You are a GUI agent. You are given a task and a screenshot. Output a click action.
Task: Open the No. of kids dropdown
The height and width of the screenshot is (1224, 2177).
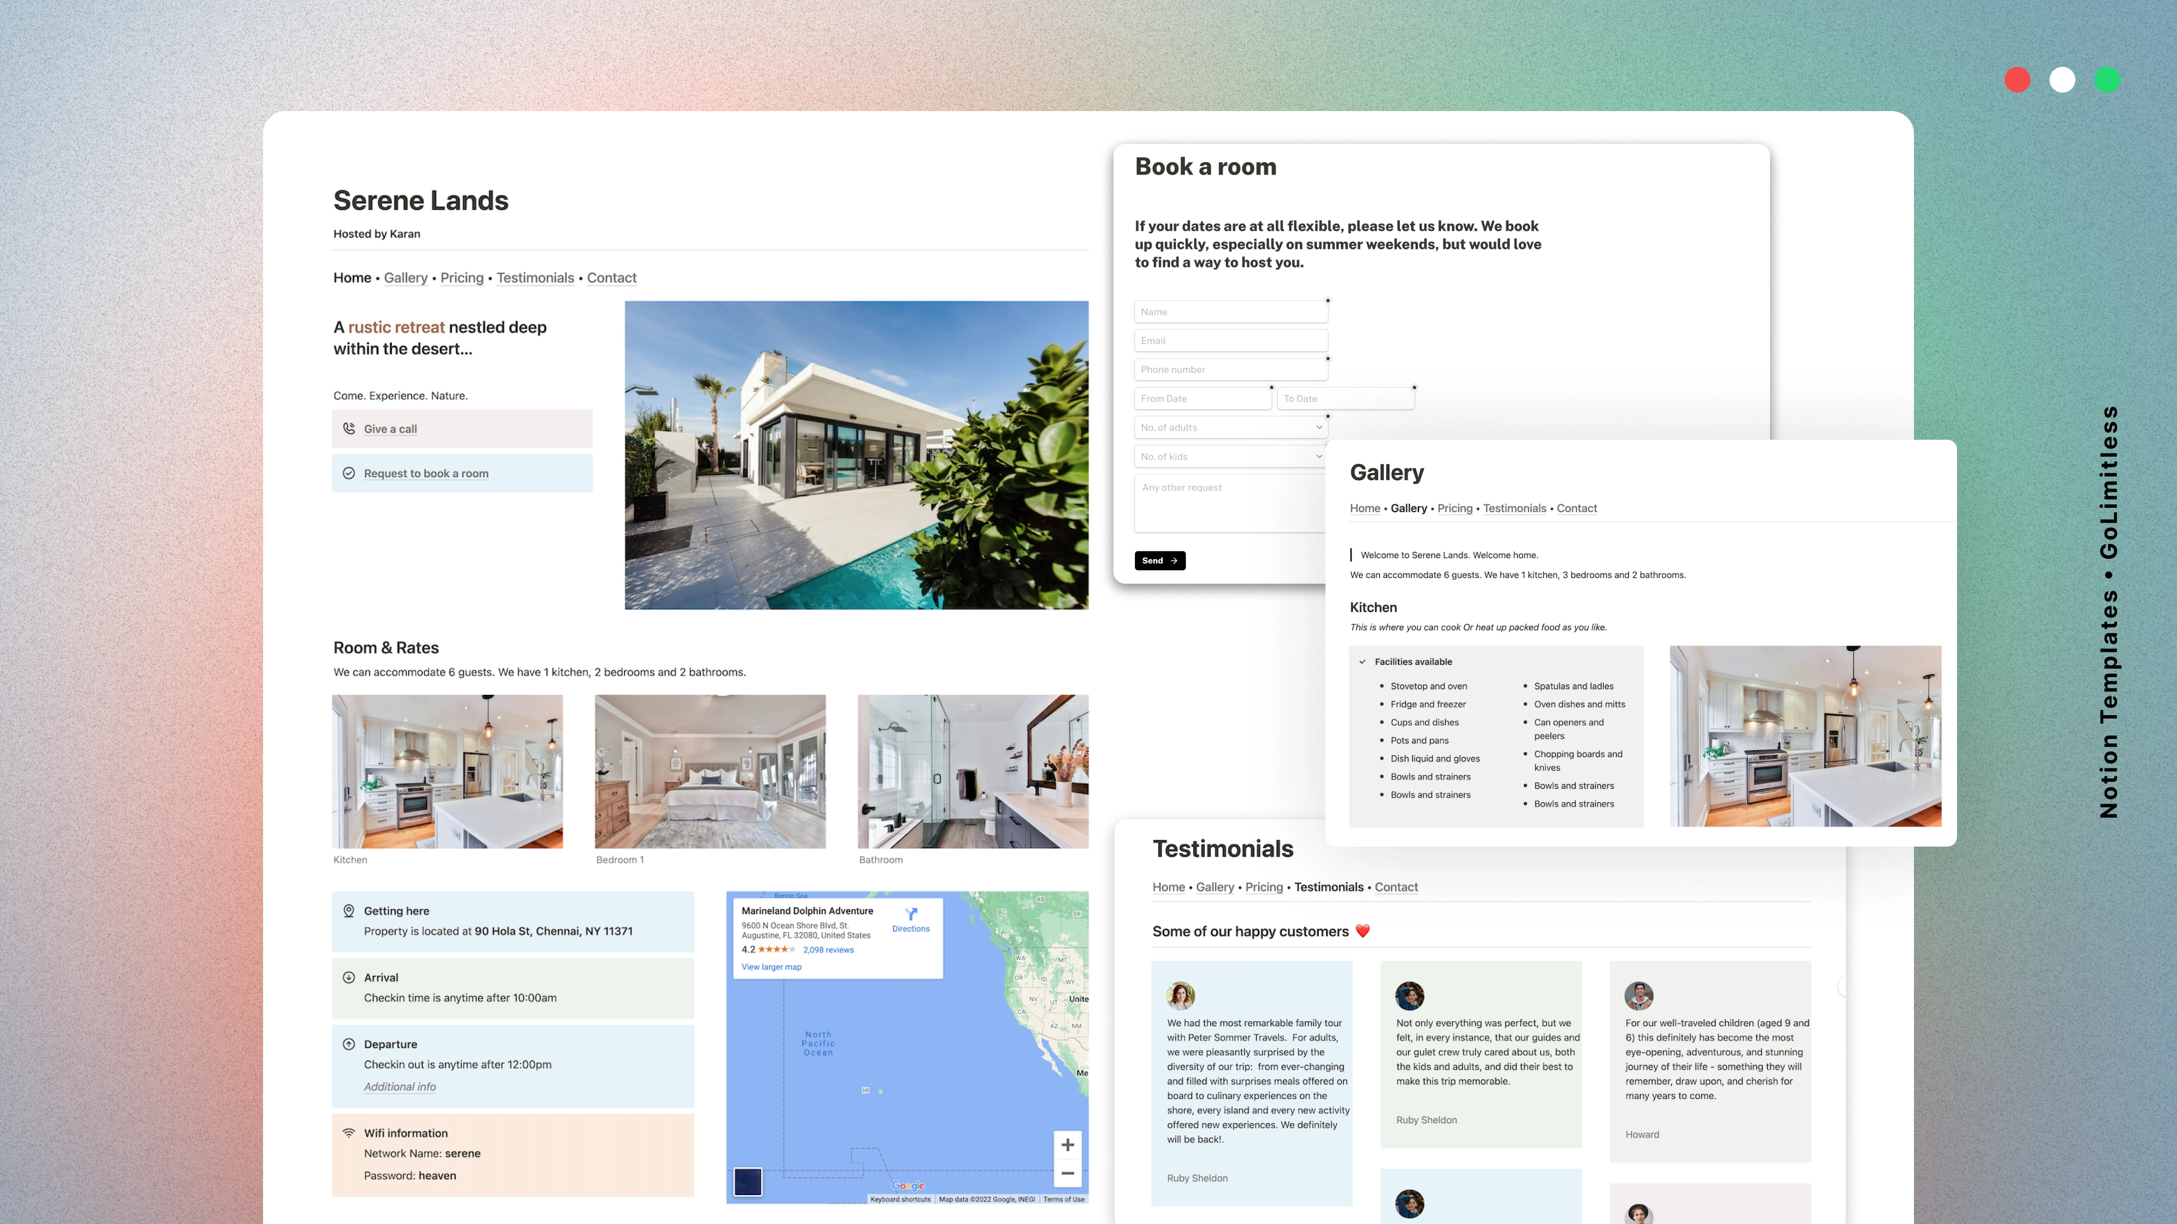pos(1230,456)
